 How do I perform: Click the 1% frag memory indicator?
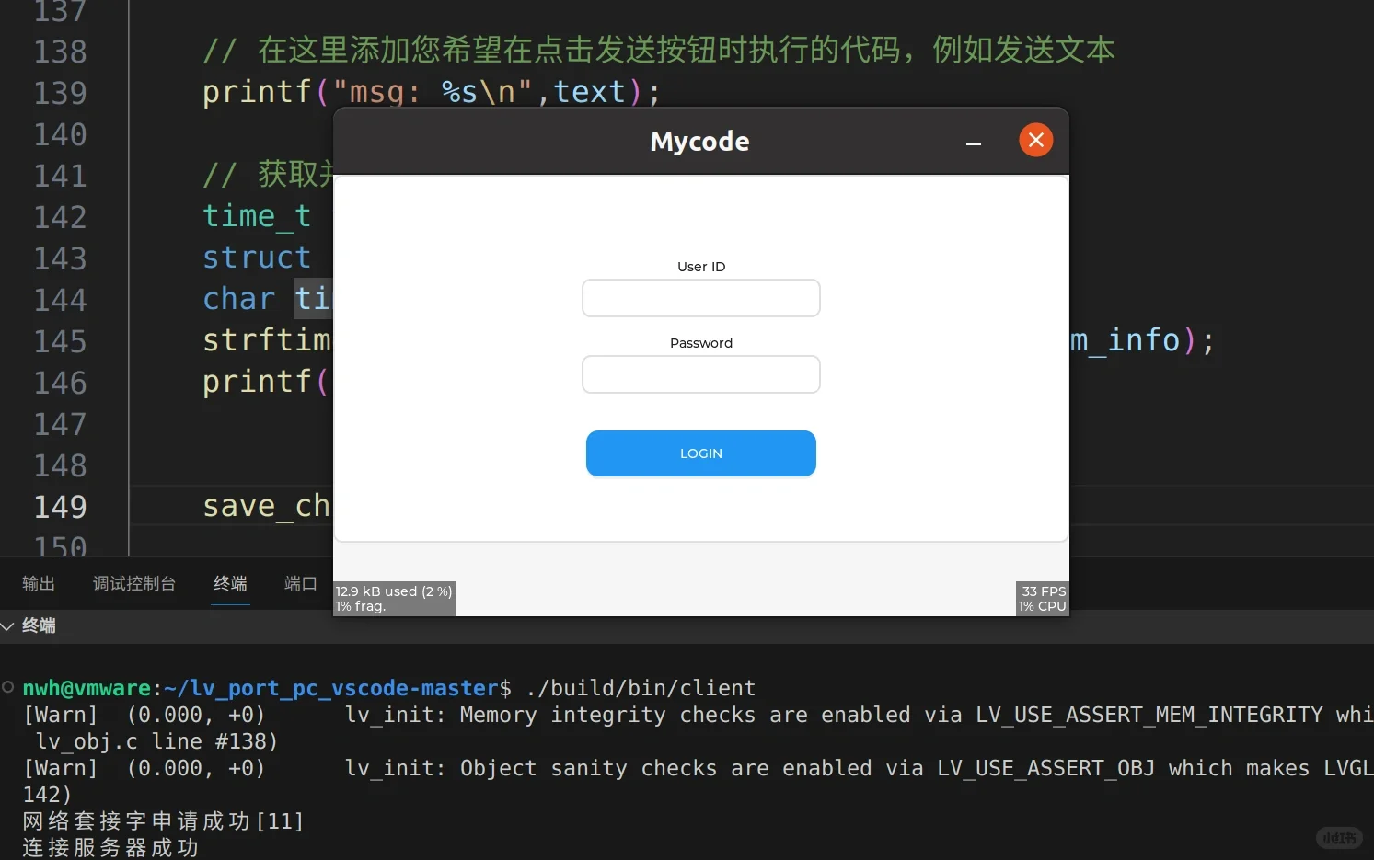(360, 606)
